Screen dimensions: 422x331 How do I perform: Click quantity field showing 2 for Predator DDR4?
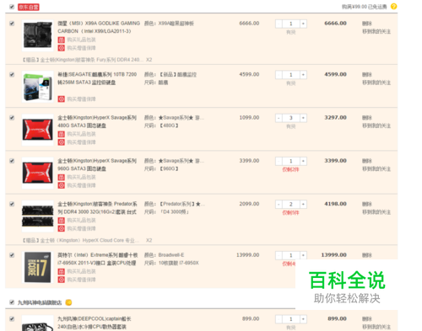291,205
